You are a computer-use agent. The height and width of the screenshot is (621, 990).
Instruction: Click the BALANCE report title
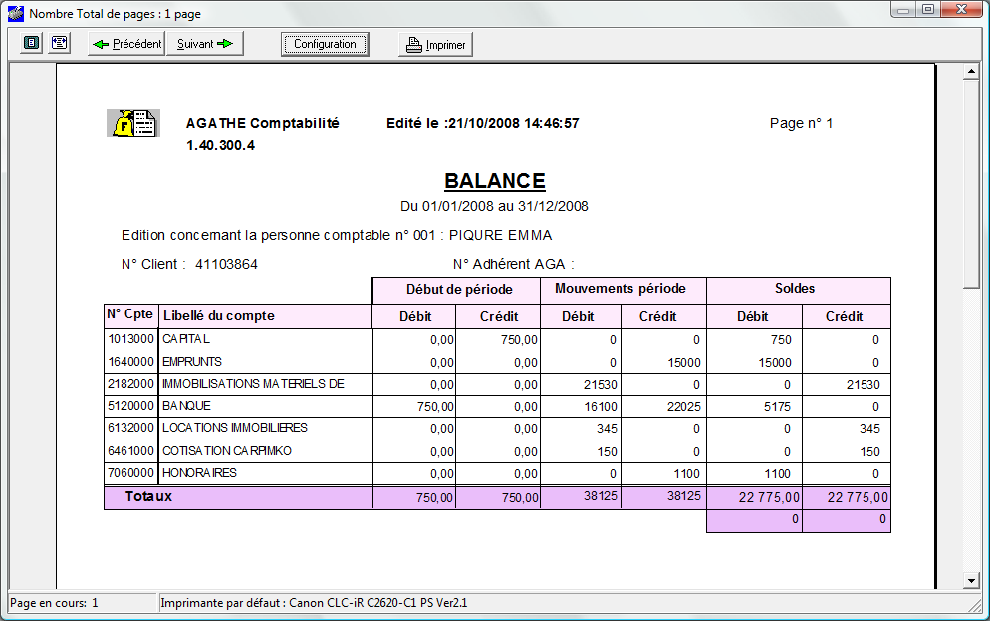(x=494, y=181)
